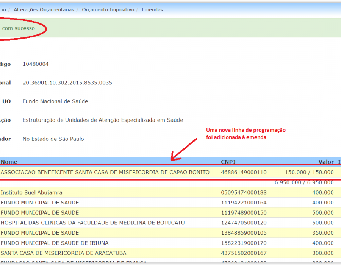Select total 6.950.000 / 6.950.000

pos(304,182)
